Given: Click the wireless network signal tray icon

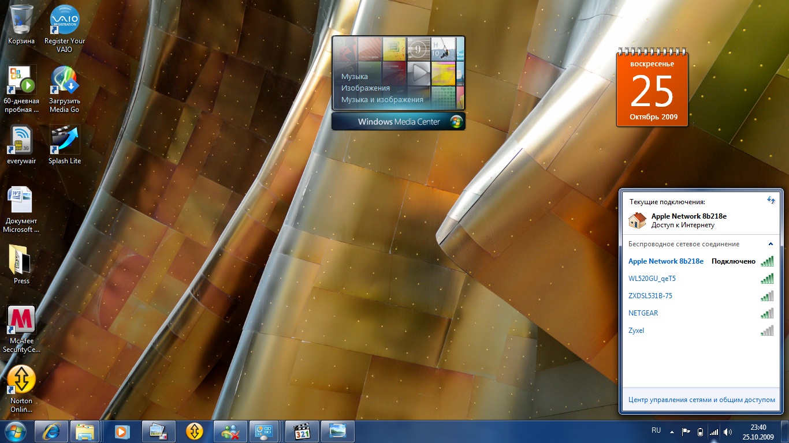Looking at the screenshot, I should click(x=714, y=431).
